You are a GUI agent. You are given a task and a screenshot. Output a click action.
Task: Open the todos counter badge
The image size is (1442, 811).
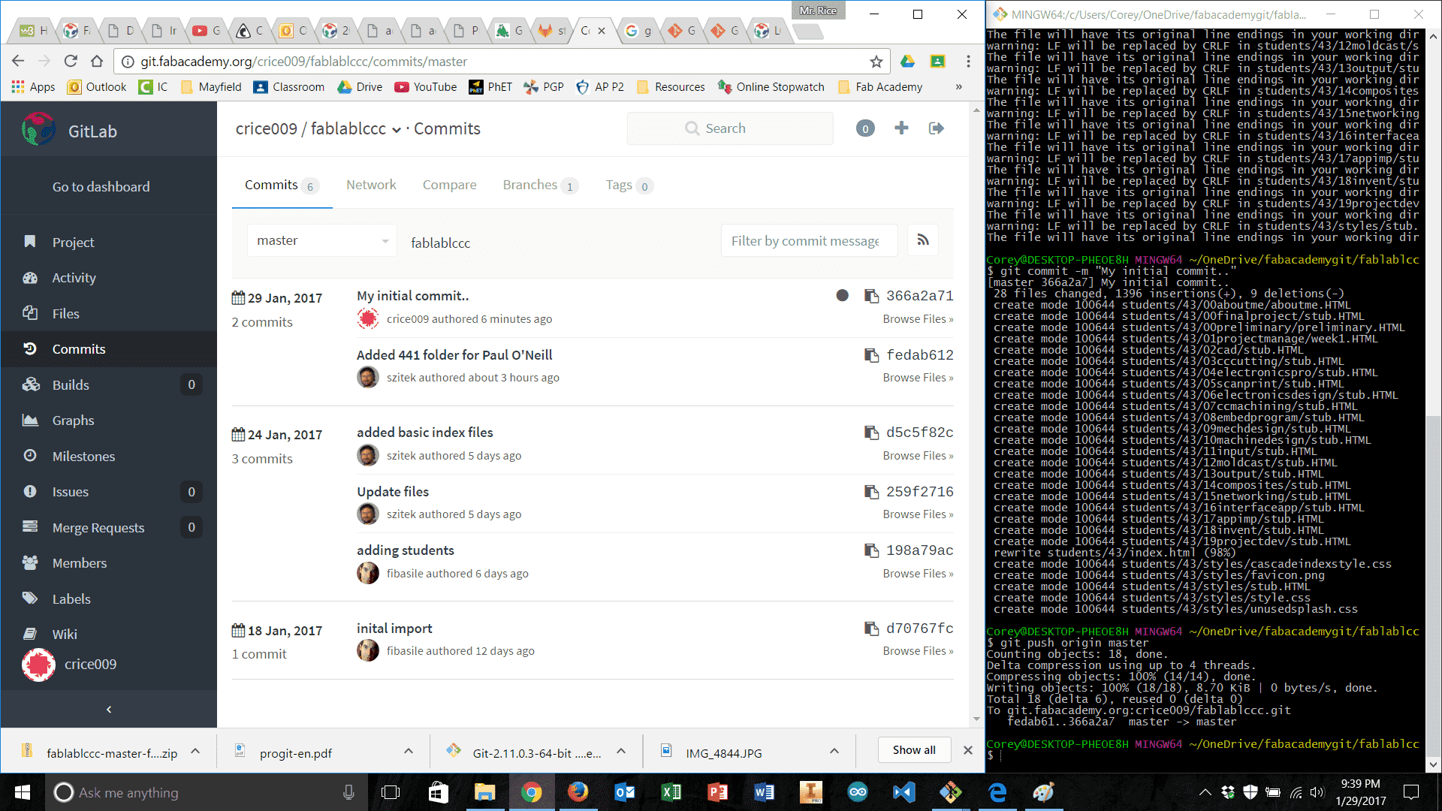coord(865,128)
